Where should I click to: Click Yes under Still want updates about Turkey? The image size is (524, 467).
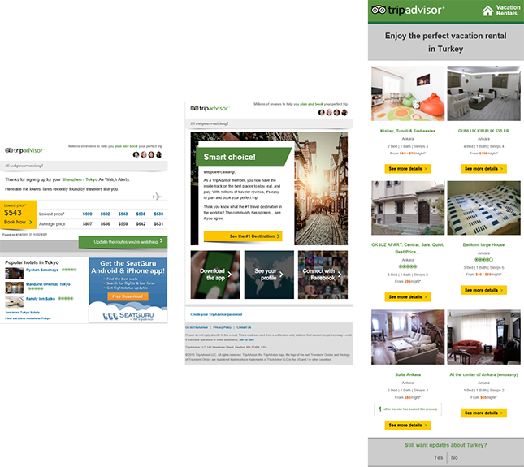pyautogui.click(x=438, y=457)
